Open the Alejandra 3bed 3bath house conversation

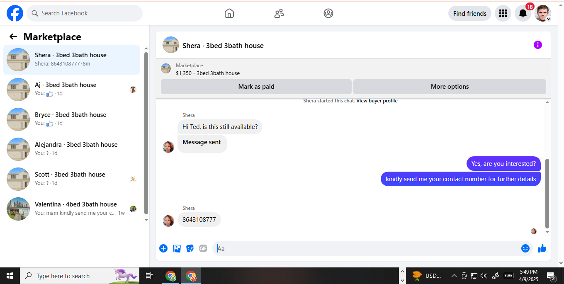pos(71,149)
